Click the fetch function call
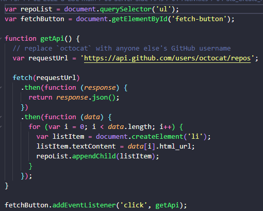Screen dimensions: 263x211 coord(23,78)
